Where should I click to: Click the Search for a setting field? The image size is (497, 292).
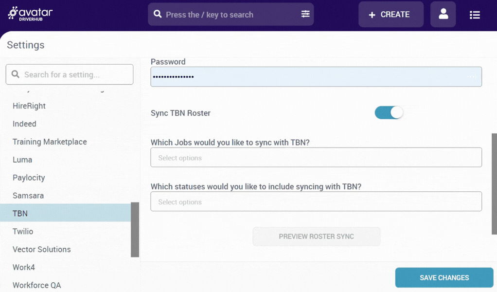(x=70, y=74)
